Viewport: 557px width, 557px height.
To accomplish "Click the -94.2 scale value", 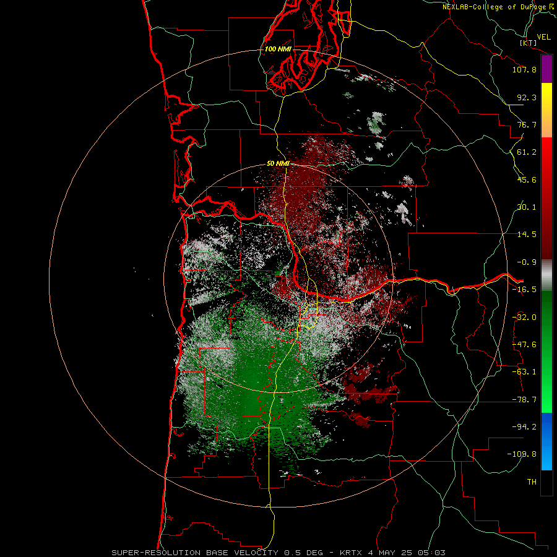I will 524,427.
